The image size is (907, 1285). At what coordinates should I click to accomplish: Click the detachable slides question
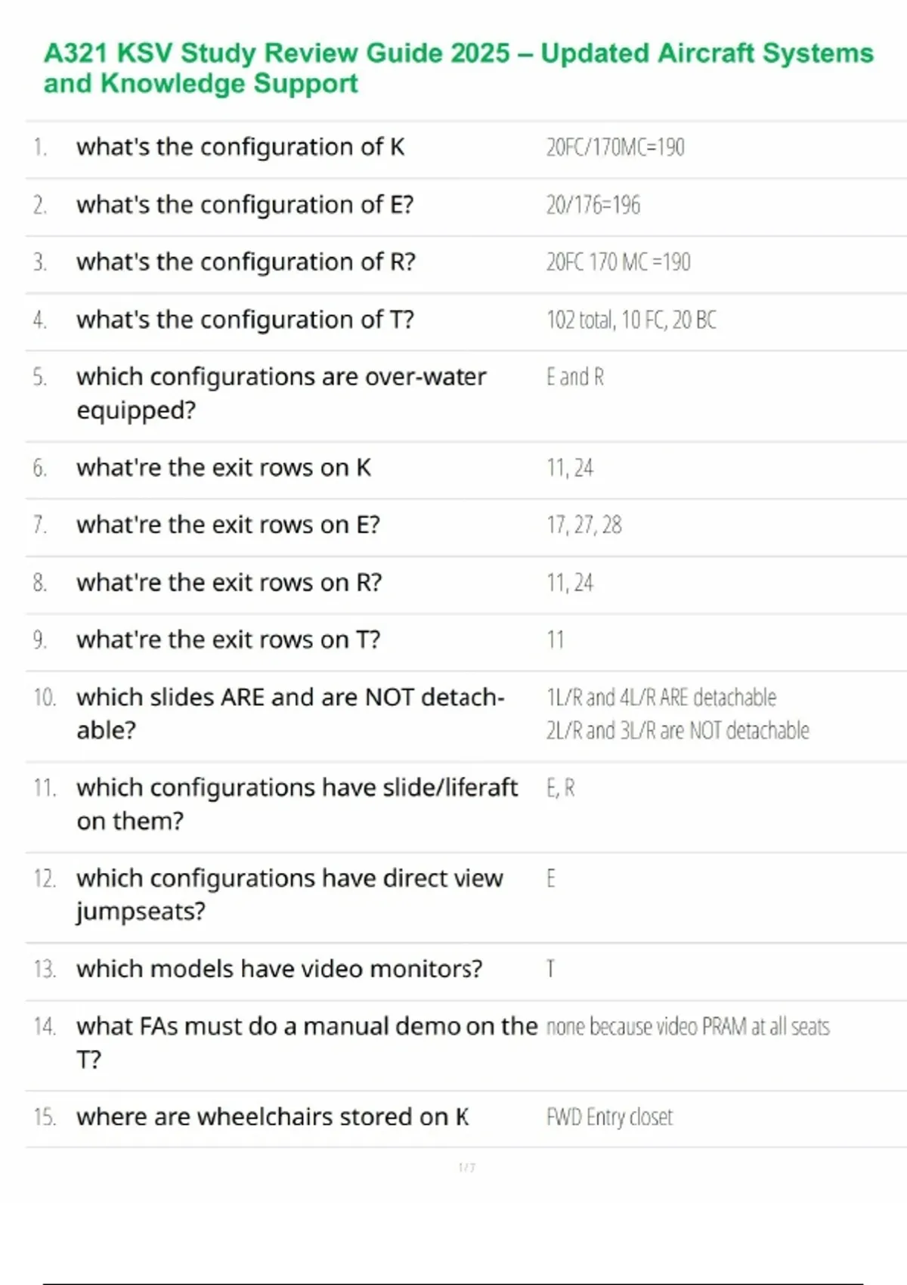point(290,713)
